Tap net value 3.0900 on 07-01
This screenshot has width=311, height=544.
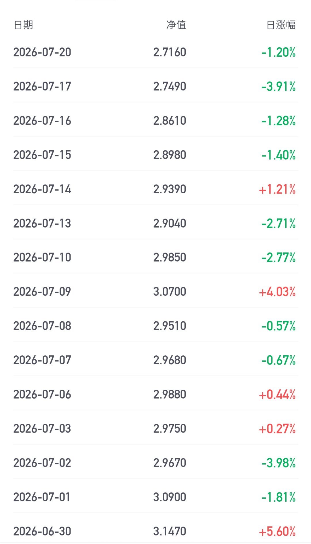(170, 497)
